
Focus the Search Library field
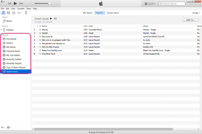pyautogui.click(x=172, y=4)
